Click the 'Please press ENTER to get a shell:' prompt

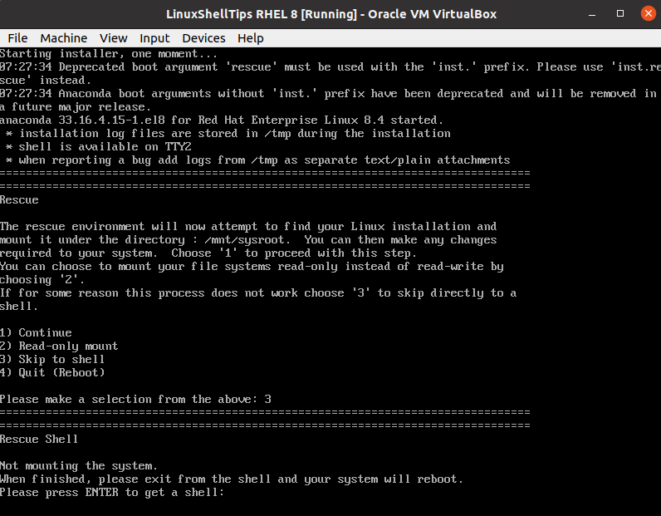[112, 493]
